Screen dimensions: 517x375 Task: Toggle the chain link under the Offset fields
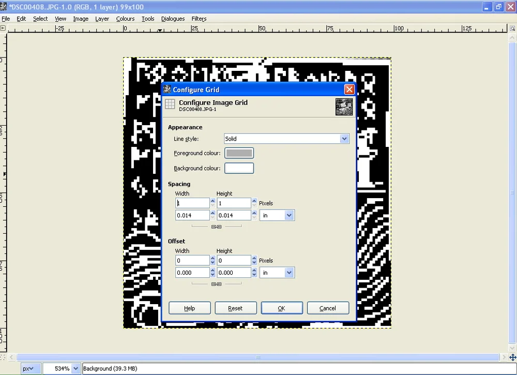click(216, 283)
